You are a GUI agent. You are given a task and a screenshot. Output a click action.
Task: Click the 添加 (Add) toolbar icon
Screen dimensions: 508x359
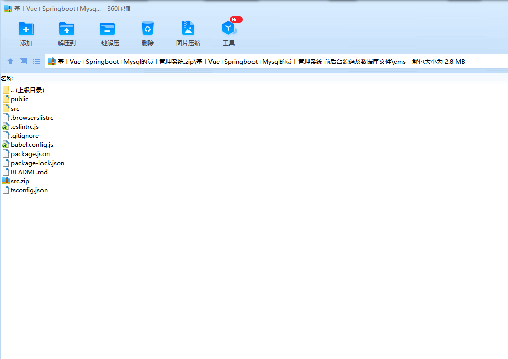[26, 29]
